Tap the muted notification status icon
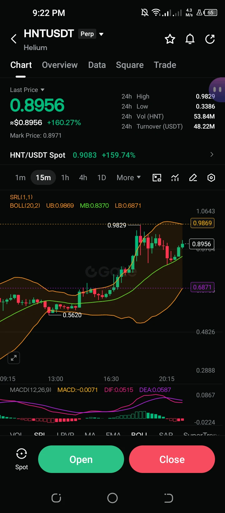This screenshot has height=513, width=225. click(145, 13)
